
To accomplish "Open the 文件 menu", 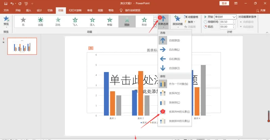I will point(6,10).
